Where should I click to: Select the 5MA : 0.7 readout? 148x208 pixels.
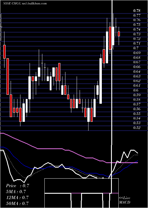coord(16,192)
